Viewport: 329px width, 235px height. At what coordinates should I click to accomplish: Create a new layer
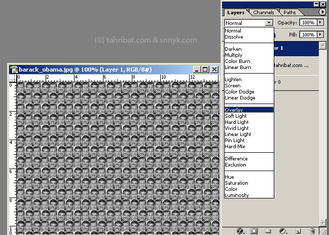(298, 231)
